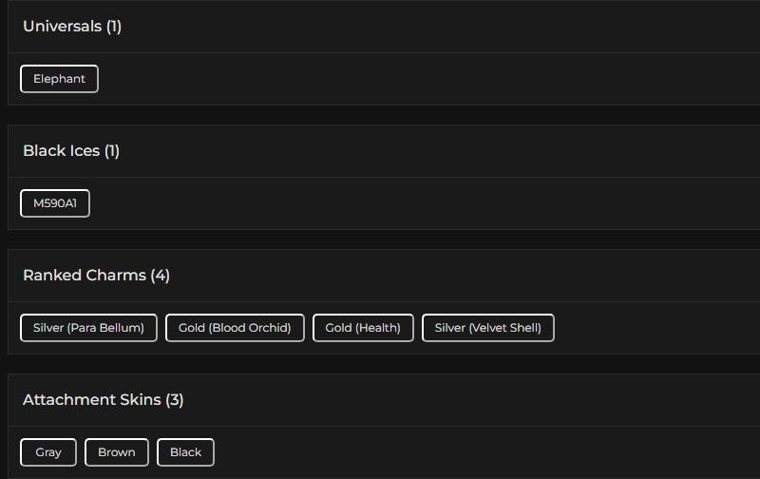Click the (3) count beside Attachment Skins

coord(175,400)
